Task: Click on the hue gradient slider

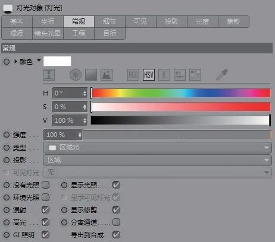Action: [x=180, y=93]
